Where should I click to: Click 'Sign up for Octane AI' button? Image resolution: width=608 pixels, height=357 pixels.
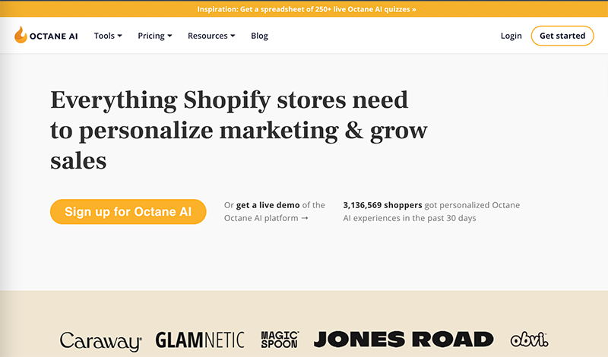coord(128,212)
